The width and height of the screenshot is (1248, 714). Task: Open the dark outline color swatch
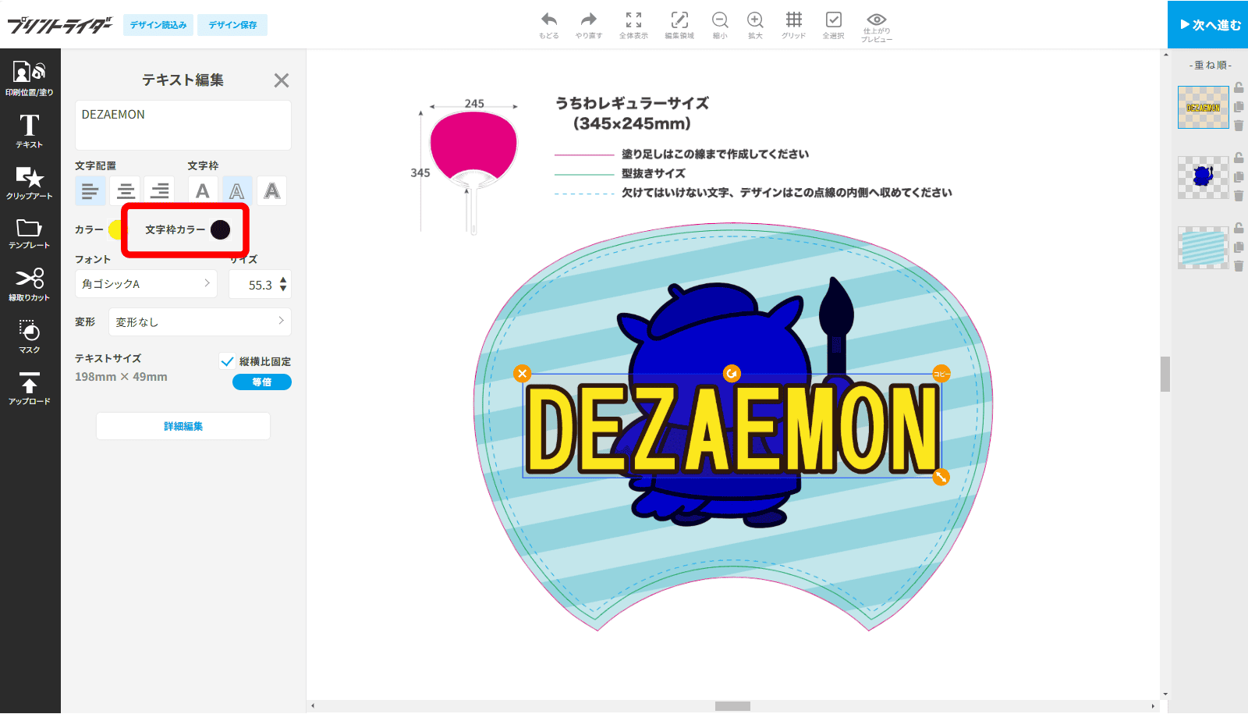pos(221,229)
